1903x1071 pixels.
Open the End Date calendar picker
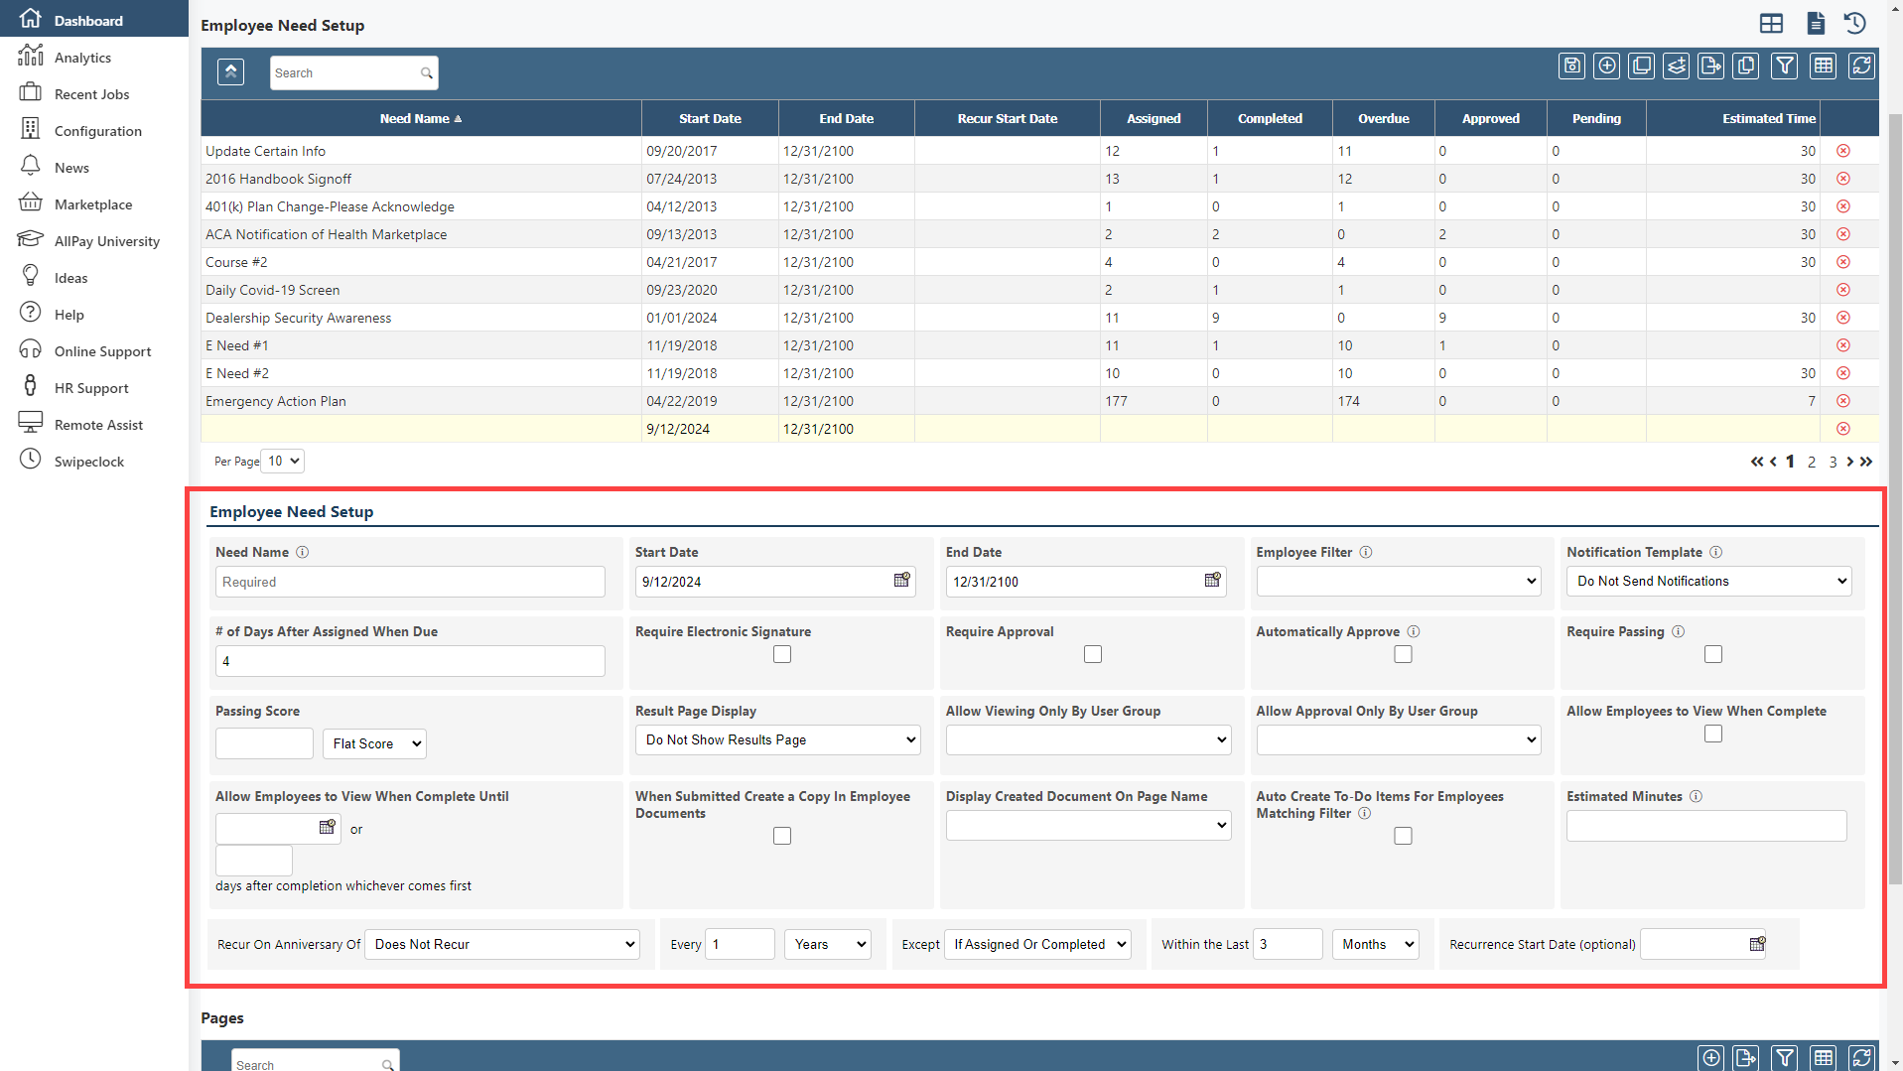(x=1212, y=580)
